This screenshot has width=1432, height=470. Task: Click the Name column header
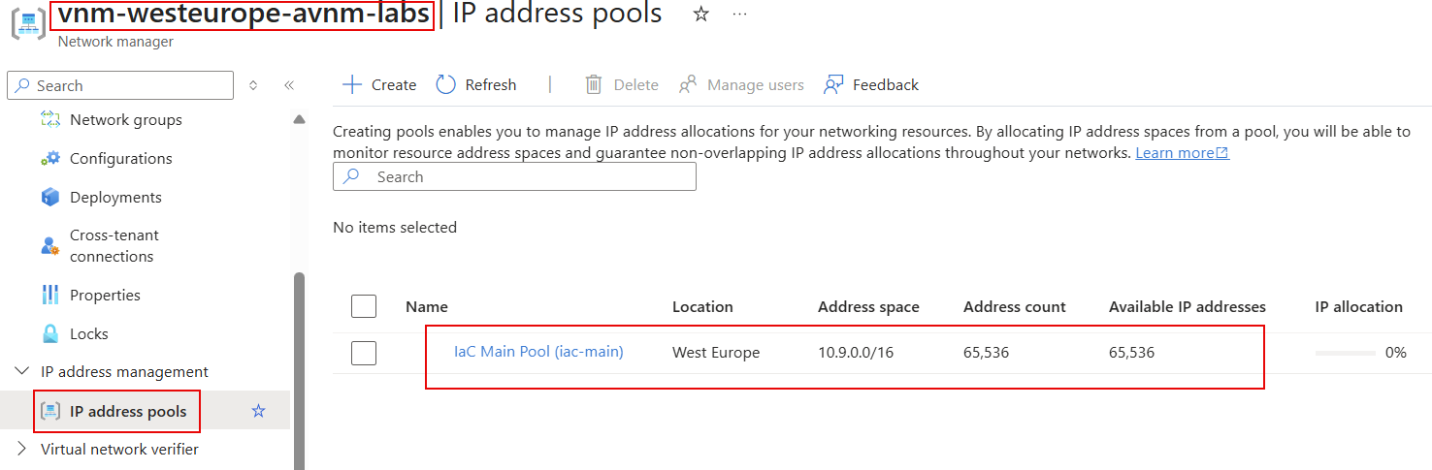[427, 306]
